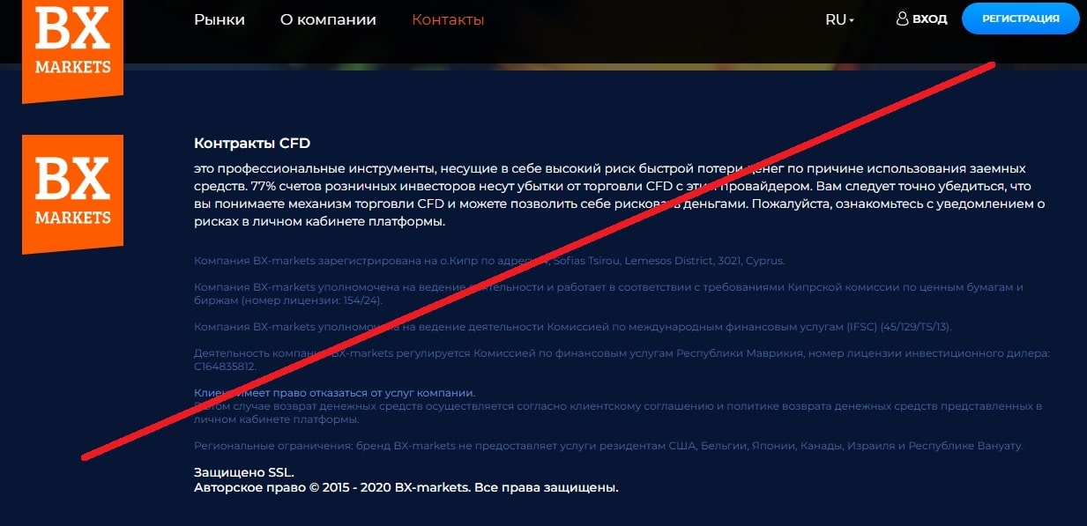Screen dimensions: 1087x526
Task: Click the footer BX Markets logo
Action: click(x=72, y=193)
